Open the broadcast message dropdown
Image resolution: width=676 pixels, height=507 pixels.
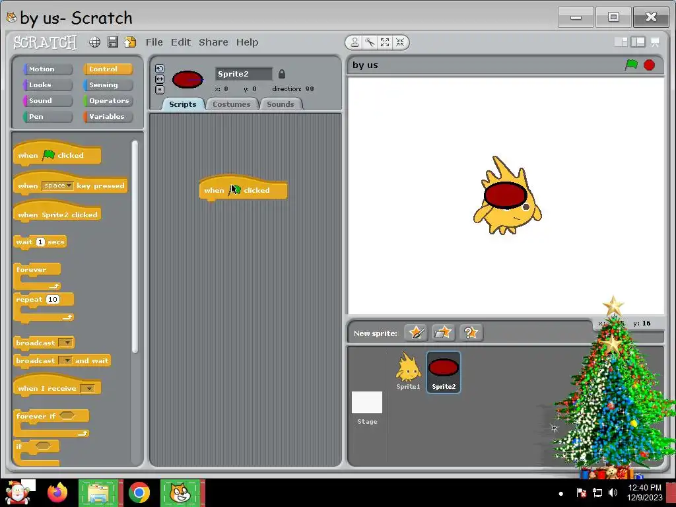click(x=65, y=343)
